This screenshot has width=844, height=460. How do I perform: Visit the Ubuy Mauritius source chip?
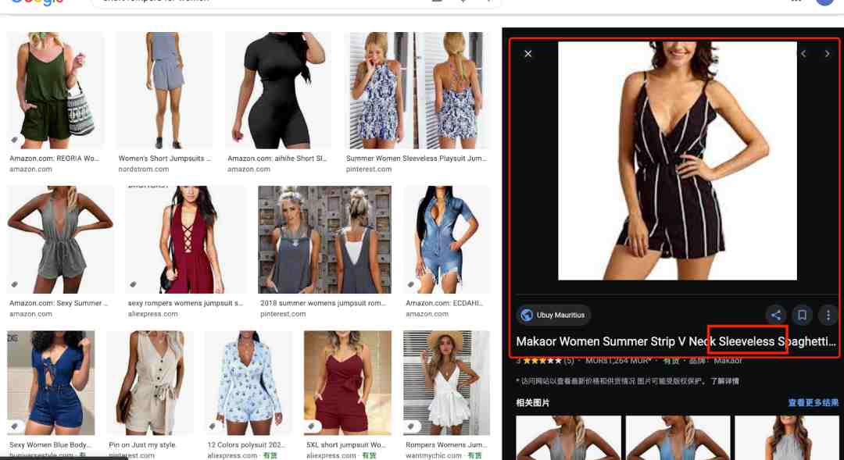(553, 316)
